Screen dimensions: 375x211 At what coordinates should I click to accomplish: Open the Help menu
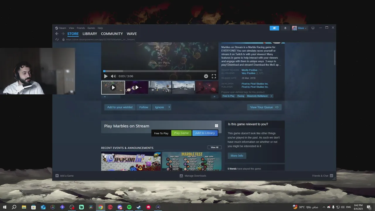100,28
